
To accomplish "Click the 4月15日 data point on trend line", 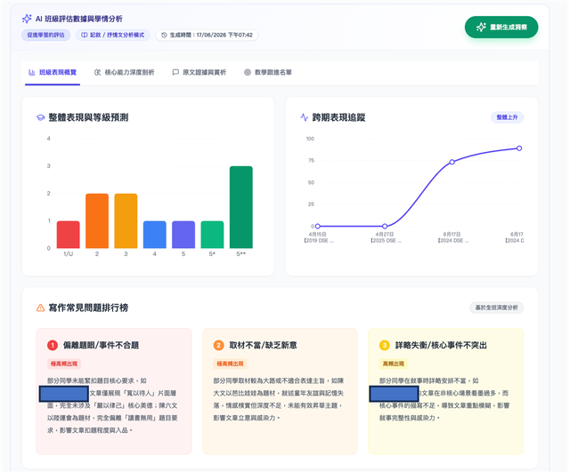I will 318,226.
